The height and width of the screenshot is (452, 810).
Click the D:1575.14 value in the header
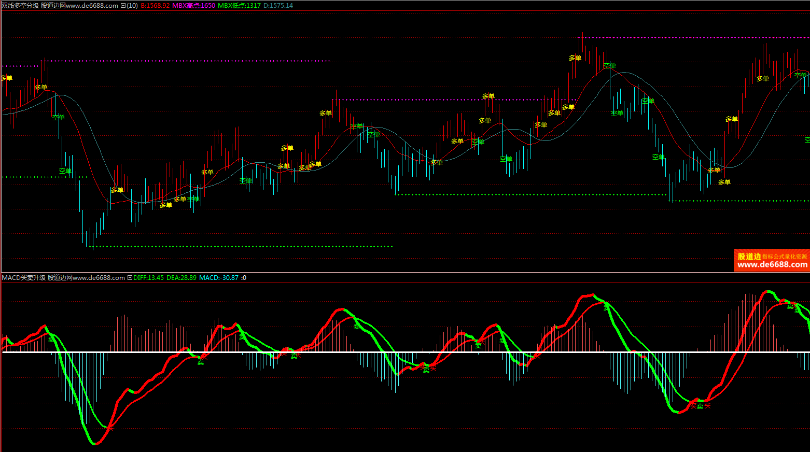pyautogui.click(x=278, y=6)
